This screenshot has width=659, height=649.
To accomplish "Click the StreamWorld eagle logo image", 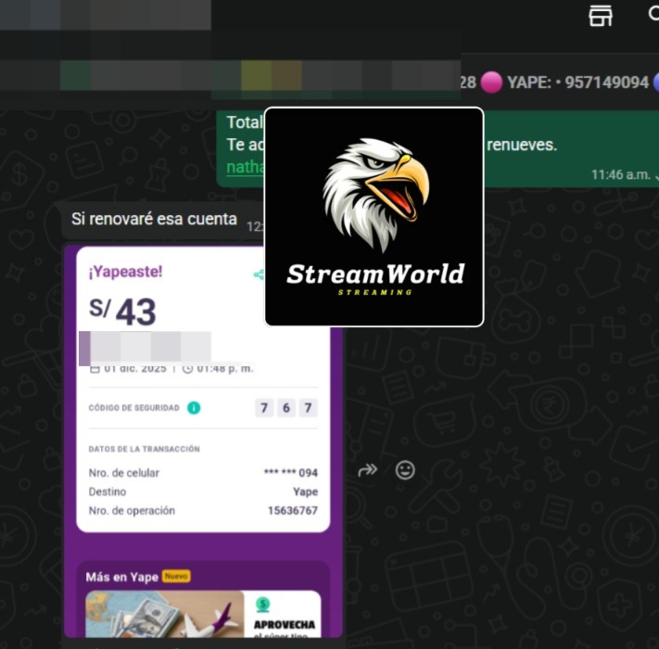I will (374, 217).
